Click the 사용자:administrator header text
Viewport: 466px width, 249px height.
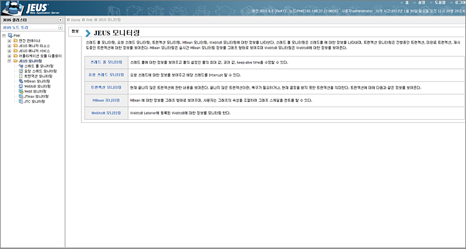click(357, 11)
